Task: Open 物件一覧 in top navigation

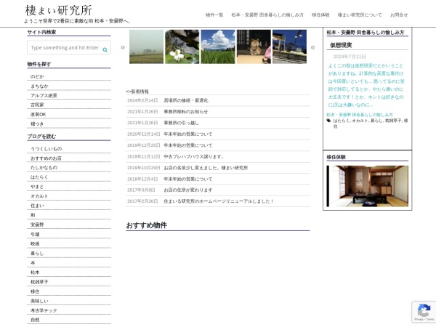Action: [x=214, y=15]
